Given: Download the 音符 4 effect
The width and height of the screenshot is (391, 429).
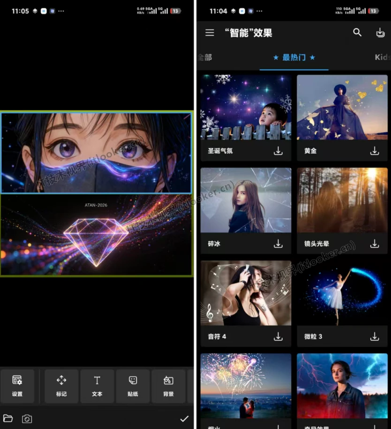Looking at the screenshot, I should coord(278,336).
